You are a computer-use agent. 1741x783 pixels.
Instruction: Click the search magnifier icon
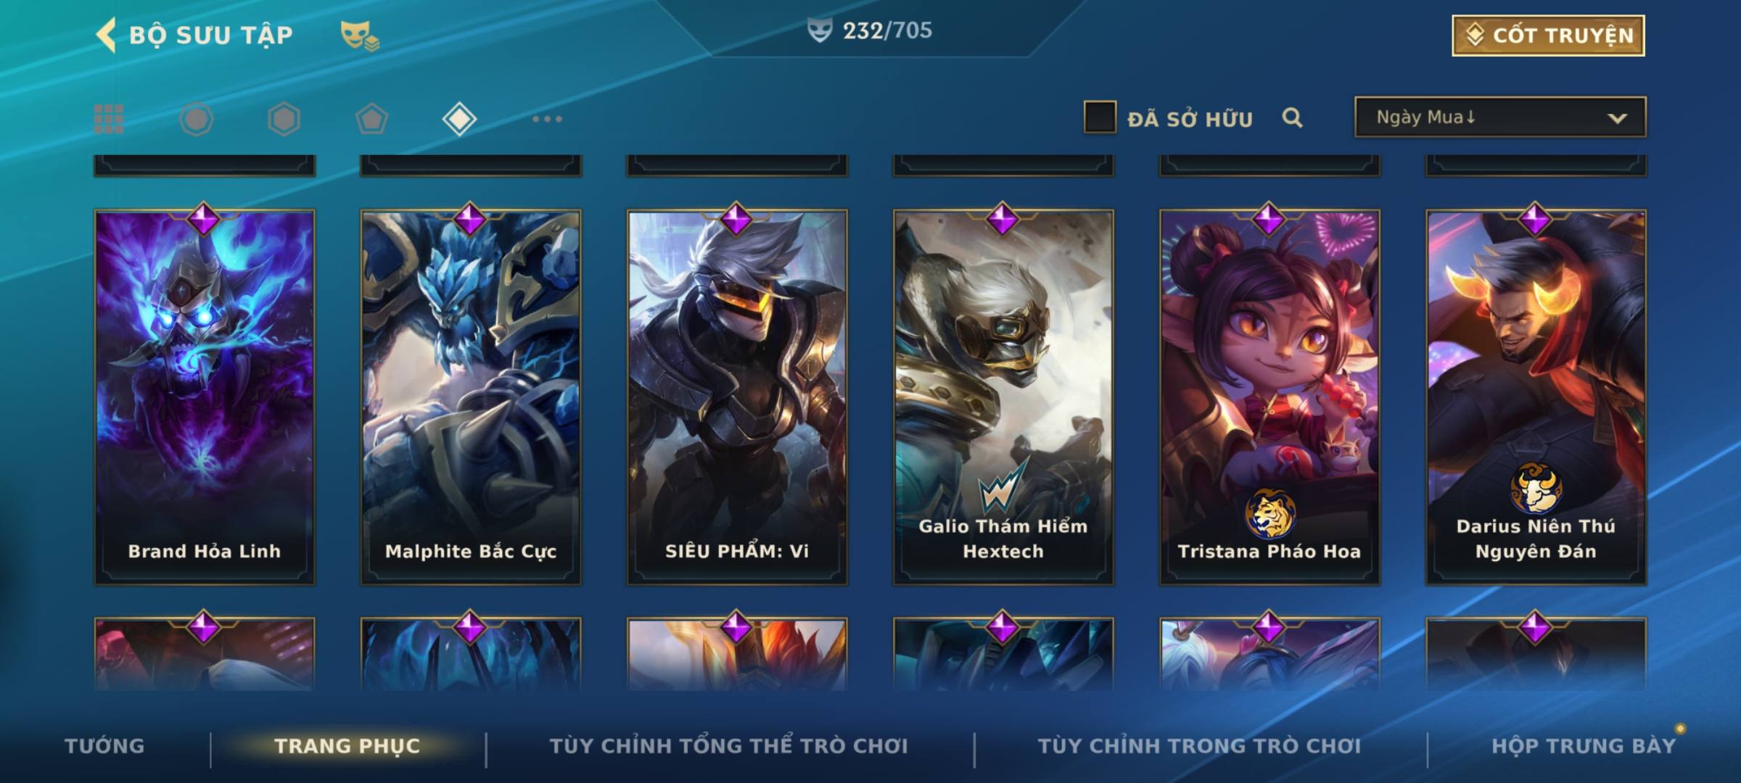(1292, 117)
